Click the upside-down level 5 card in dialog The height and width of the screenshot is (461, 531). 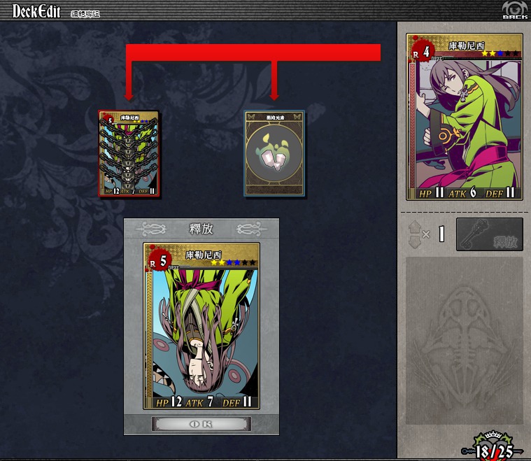point(201,326)
